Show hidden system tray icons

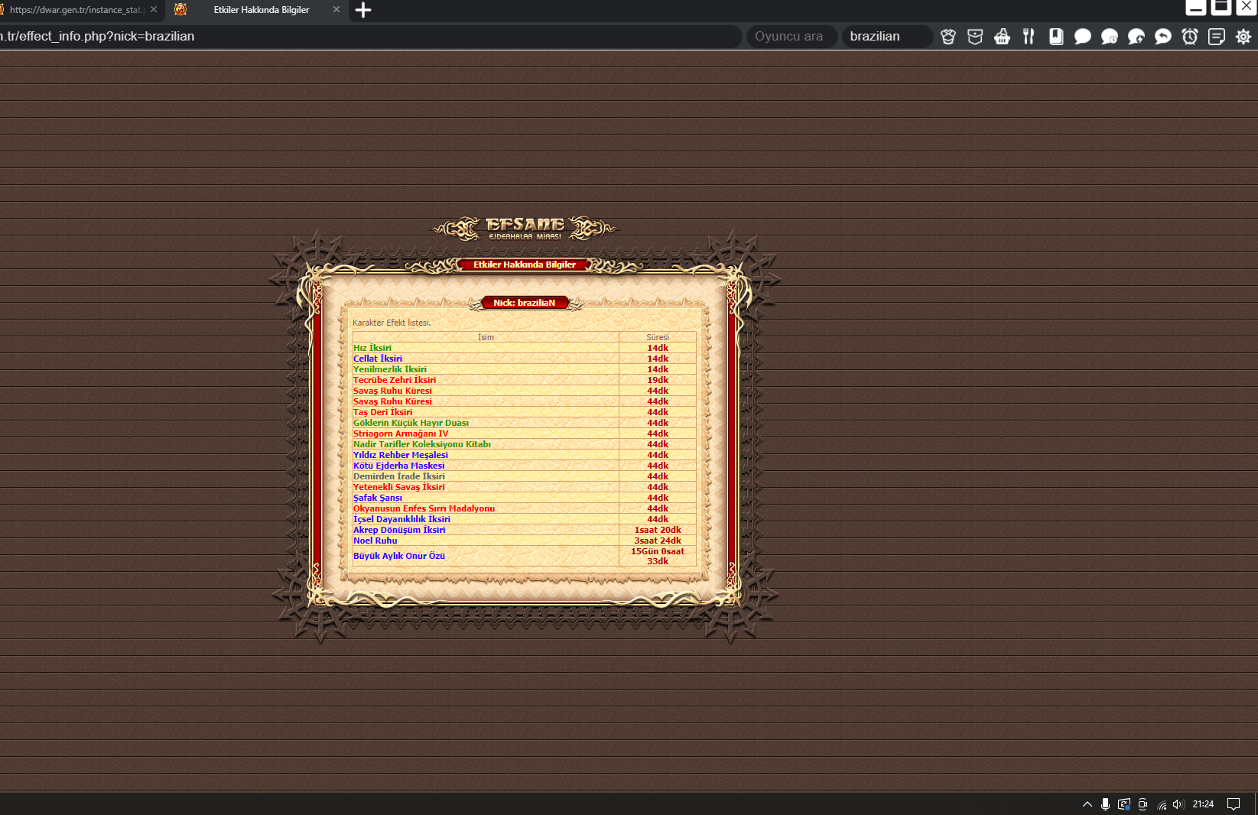coord(1087,804)
